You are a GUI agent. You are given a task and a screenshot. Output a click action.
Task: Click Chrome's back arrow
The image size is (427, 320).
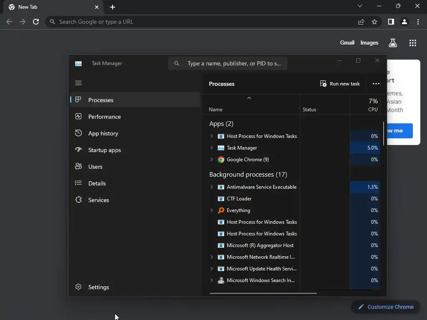[9, 22]
